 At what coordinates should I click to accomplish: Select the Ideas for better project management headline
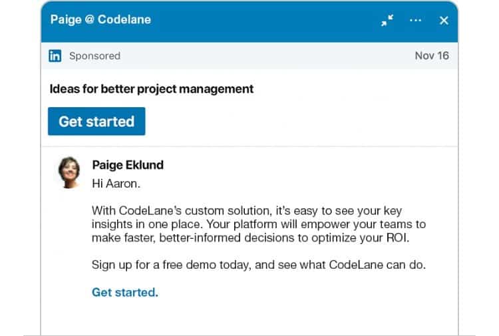(152, 88)
